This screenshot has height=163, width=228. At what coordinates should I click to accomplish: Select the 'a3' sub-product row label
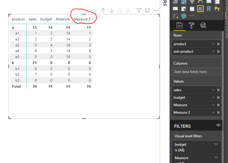(x=17, y=45)
